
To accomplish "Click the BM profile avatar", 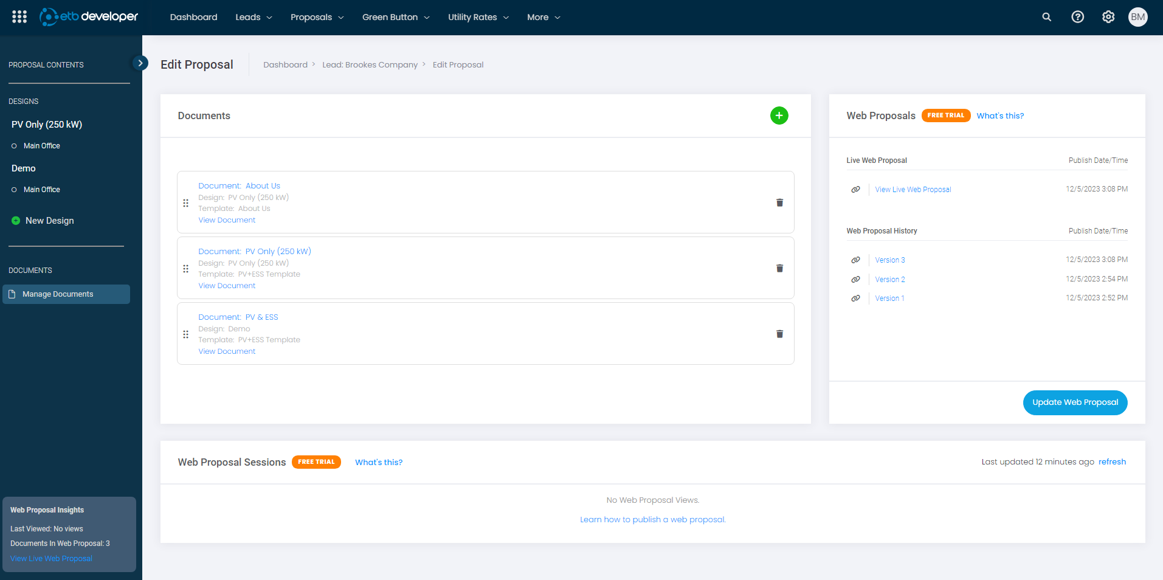I will coord(1137,17).
